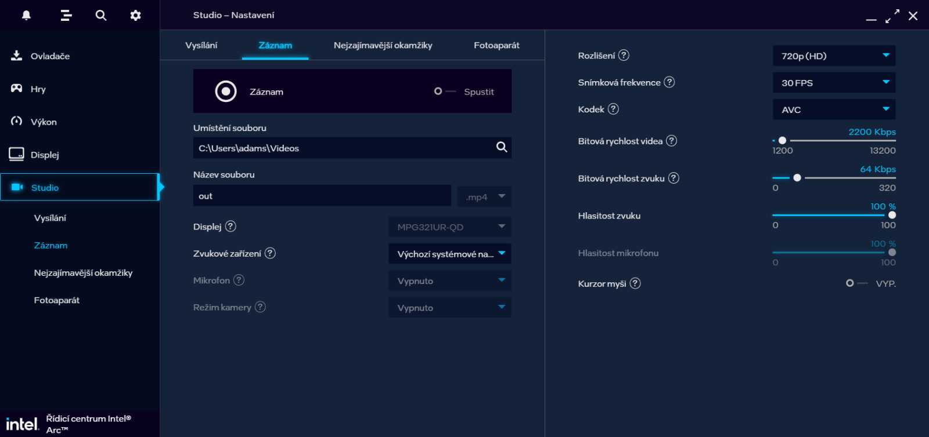Toggle Kurzor myši switch from VYP.
The width and height of the screenshot is (929, 437).
click(x=857, y=283)
